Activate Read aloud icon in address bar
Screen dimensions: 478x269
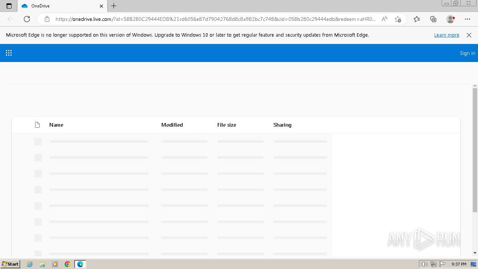coord(384,19)
